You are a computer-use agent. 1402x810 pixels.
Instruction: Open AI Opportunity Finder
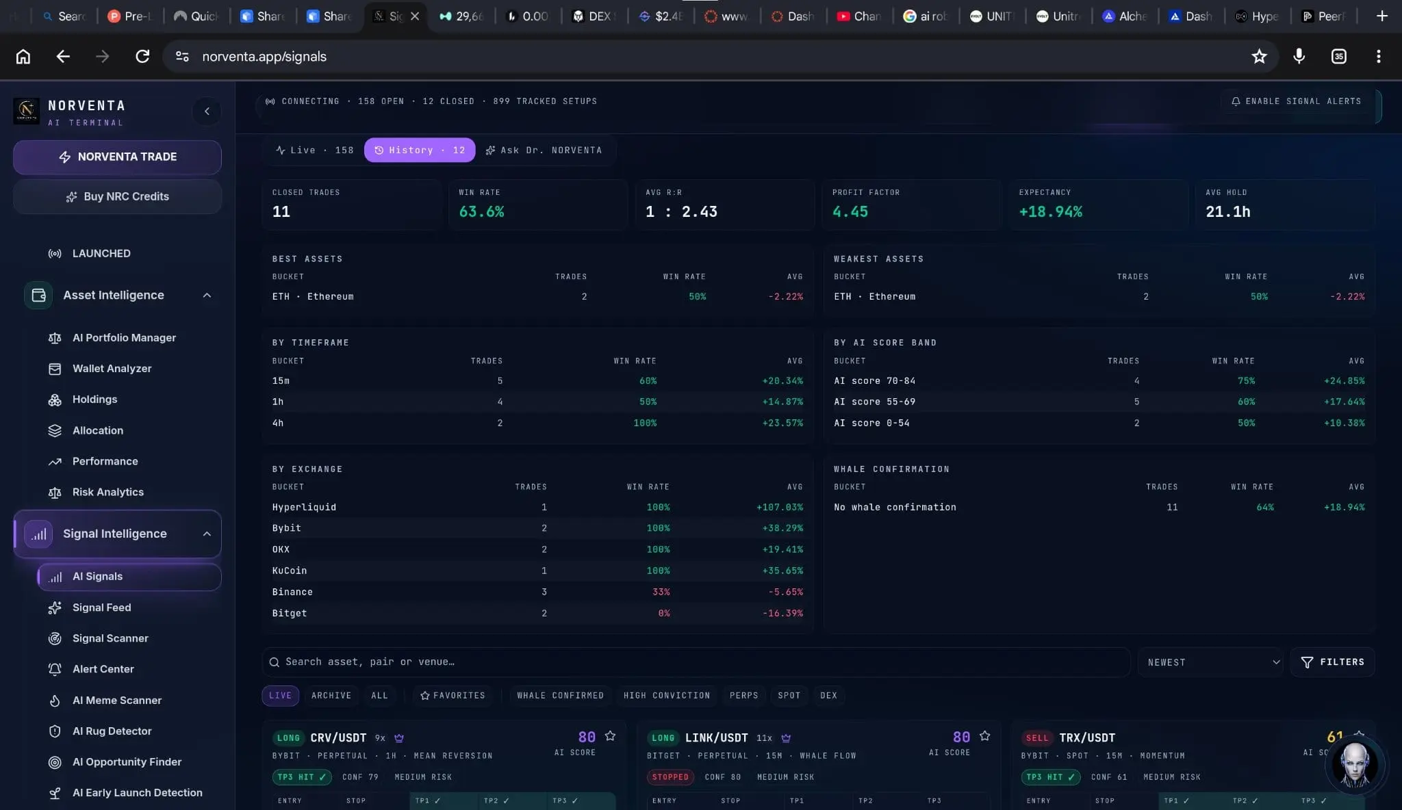(127, 762)
